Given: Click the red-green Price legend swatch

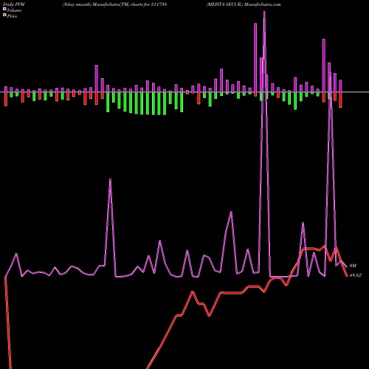Looking at the screenshot, I should [x=4, y=15].
